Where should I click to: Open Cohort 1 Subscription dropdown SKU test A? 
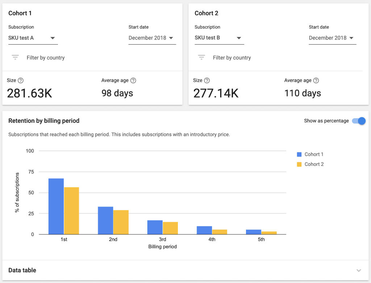[33, 38]
